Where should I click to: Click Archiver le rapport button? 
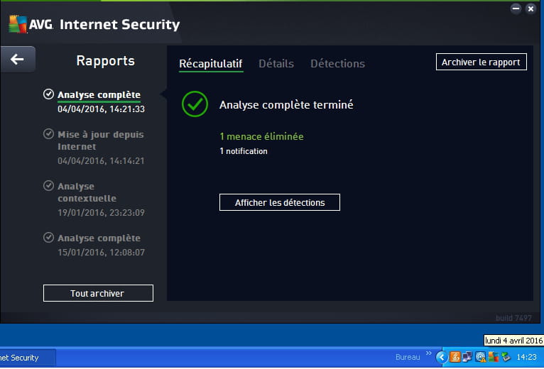482,62
